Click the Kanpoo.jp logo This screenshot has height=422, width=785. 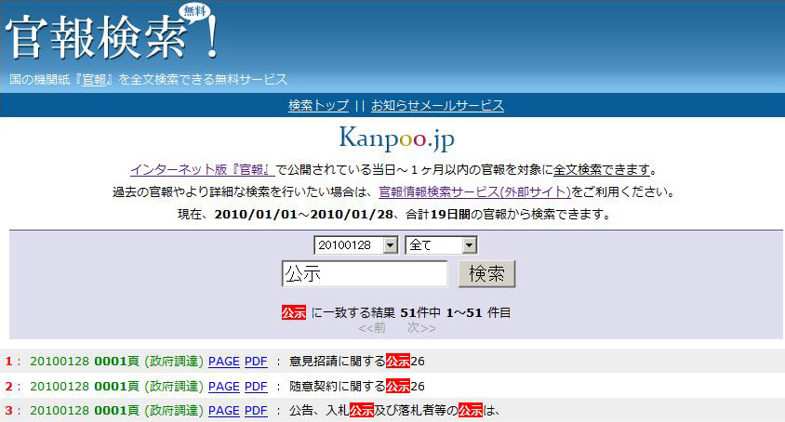pos(397,138)
